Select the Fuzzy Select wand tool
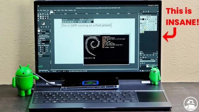The height and width of the screenshot is (112, 199). click(45, 14)
